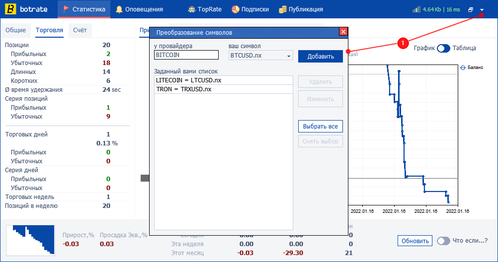Screen dimensions: 498x262
Task: Click the TopRate people icon
Action: coord(191,9)
